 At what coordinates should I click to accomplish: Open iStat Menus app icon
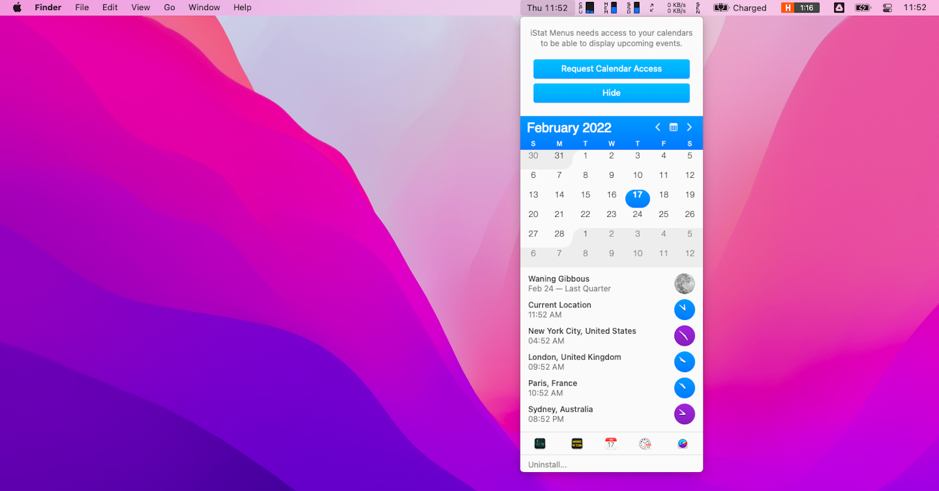[x=683, y=444]
